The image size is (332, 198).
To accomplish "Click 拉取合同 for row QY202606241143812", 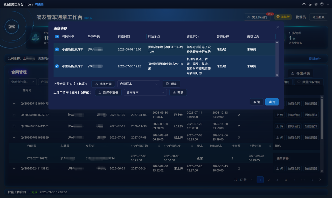I will point(294,168).
